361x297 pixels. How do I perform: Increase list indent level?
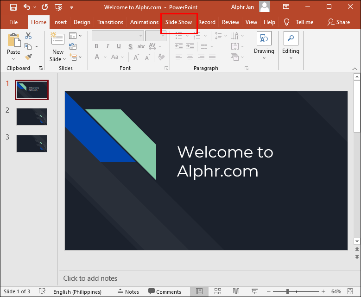pyautogui.click(x=190, y=46)
